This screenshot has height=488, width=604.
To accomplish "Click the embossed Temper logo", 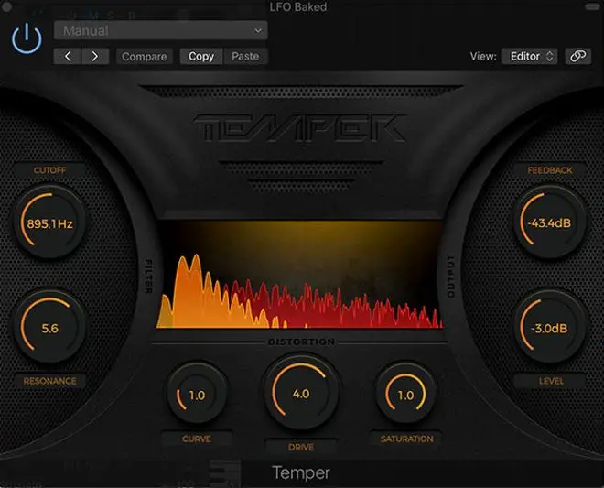I will click(299, 127).
